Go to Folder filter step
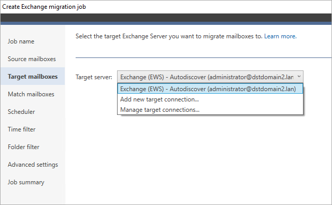Screen dimensions: 332x205 tap(23, 147)
